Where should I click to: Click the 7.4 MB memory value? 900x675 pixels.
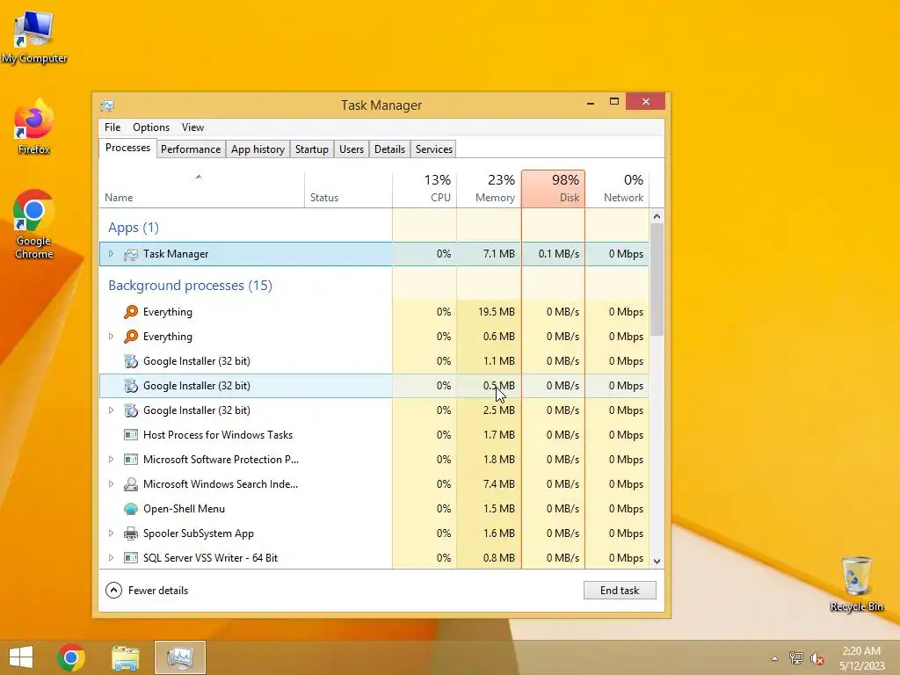[x=499, y=484]
